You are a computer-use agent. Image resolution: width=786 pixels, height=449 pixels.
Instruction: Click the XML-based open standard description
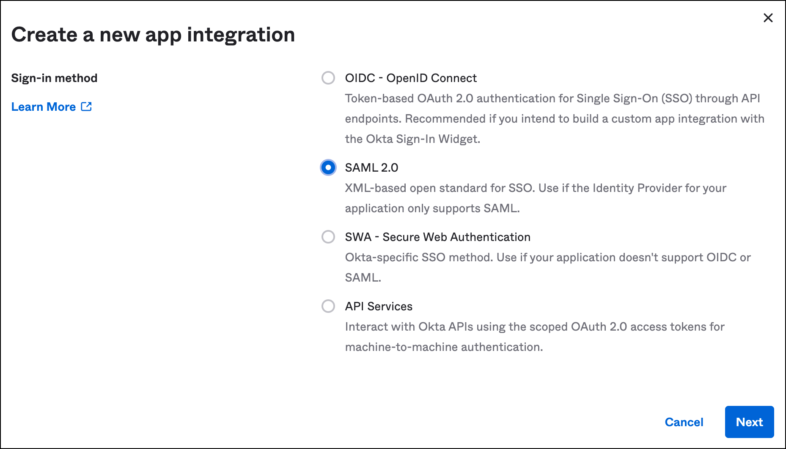535,188
